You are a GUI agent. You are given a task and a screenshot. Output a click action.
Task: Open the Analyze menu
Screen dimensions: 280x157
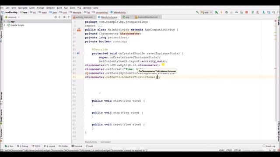(40, 8)
